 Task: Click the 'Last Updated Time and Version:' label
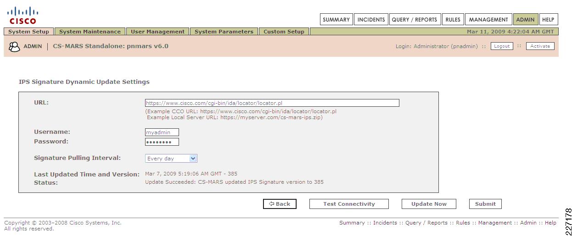[x=87, y=174]
